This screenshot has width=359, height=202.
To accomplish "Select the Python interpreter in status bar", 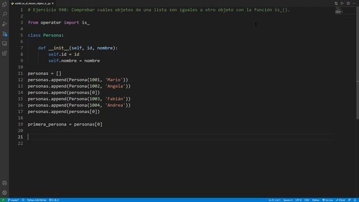I will pos(36,200).
